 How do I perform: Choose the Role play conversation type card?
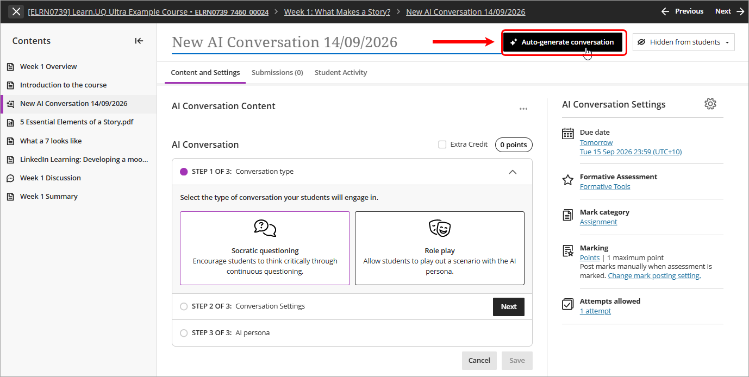[440, 248]
